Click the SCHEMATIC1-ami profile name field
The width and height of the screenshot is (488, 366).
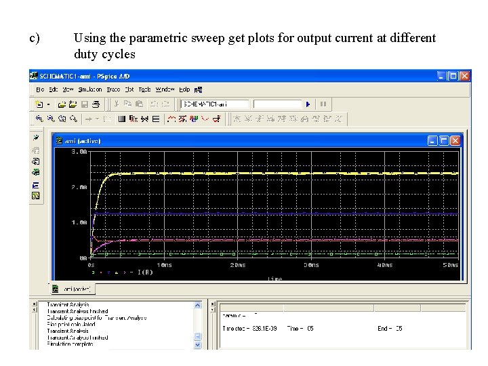215,104
